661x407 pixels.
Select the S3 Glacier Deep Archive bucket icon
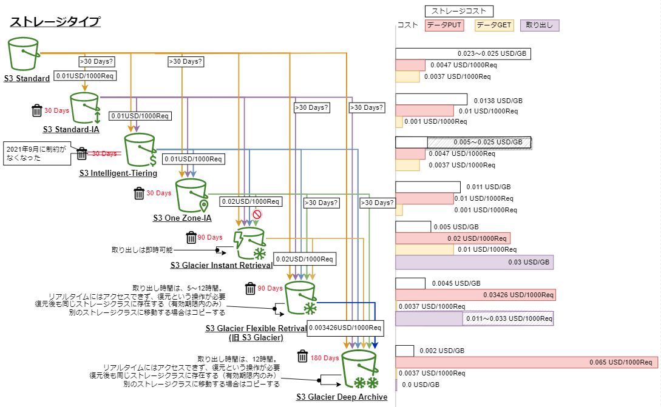tap(359, 369)
